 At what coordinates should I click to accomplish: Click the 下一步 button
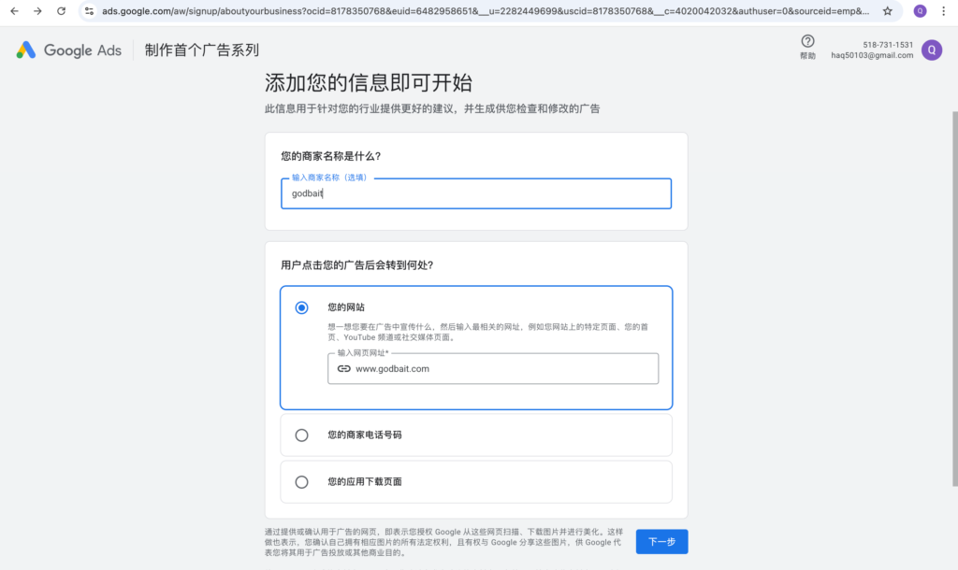[661, 541]
